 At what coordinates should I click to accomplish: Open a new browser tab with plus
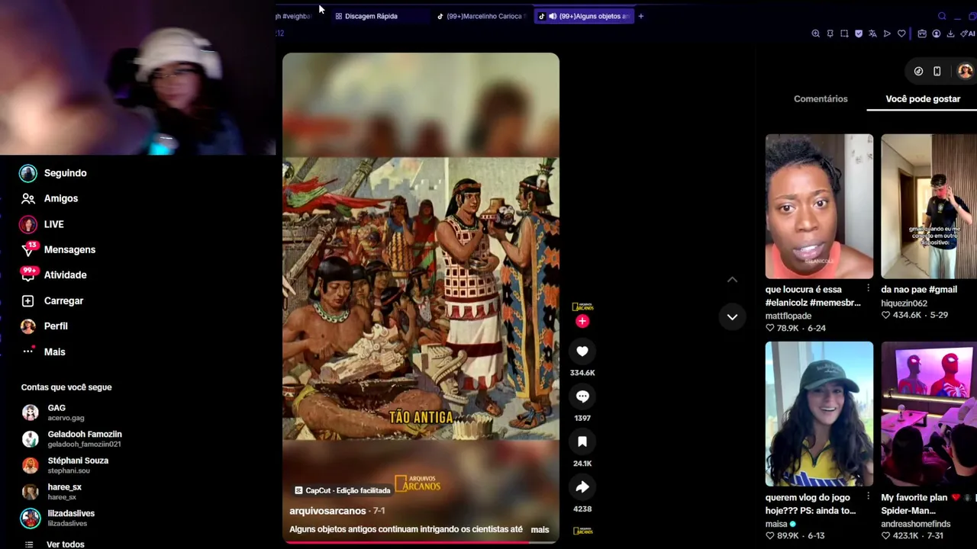click(640, 16)
